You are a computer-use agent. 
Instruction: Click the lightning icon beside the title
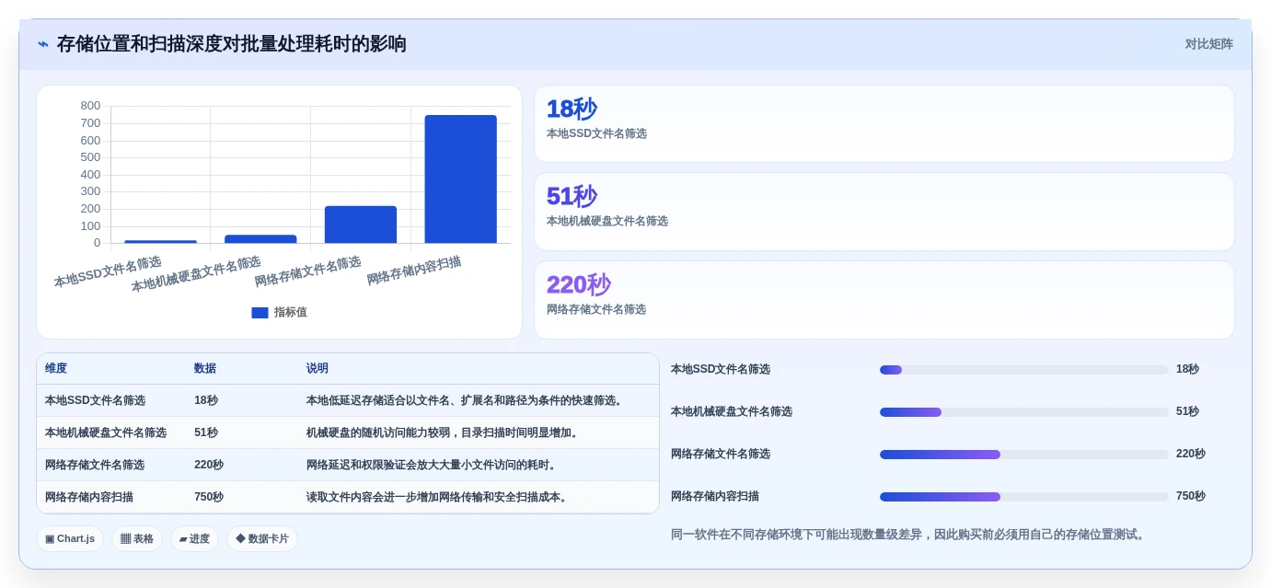[x=43, y=44]
